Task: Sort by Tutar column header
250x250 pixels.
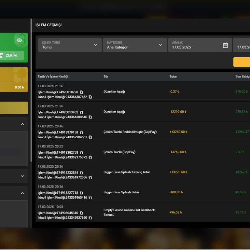Action: pyautogui.click(x=173, y=76)
